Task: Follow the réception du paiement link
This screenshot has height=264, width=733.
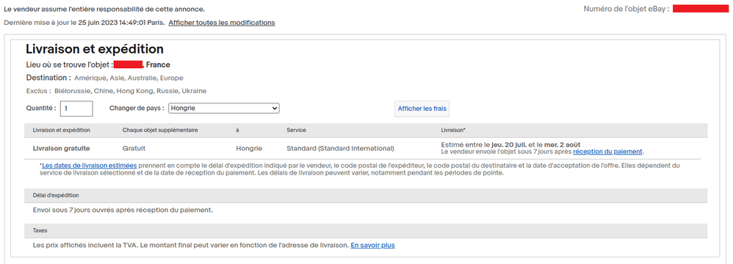Action: point(607,152)
